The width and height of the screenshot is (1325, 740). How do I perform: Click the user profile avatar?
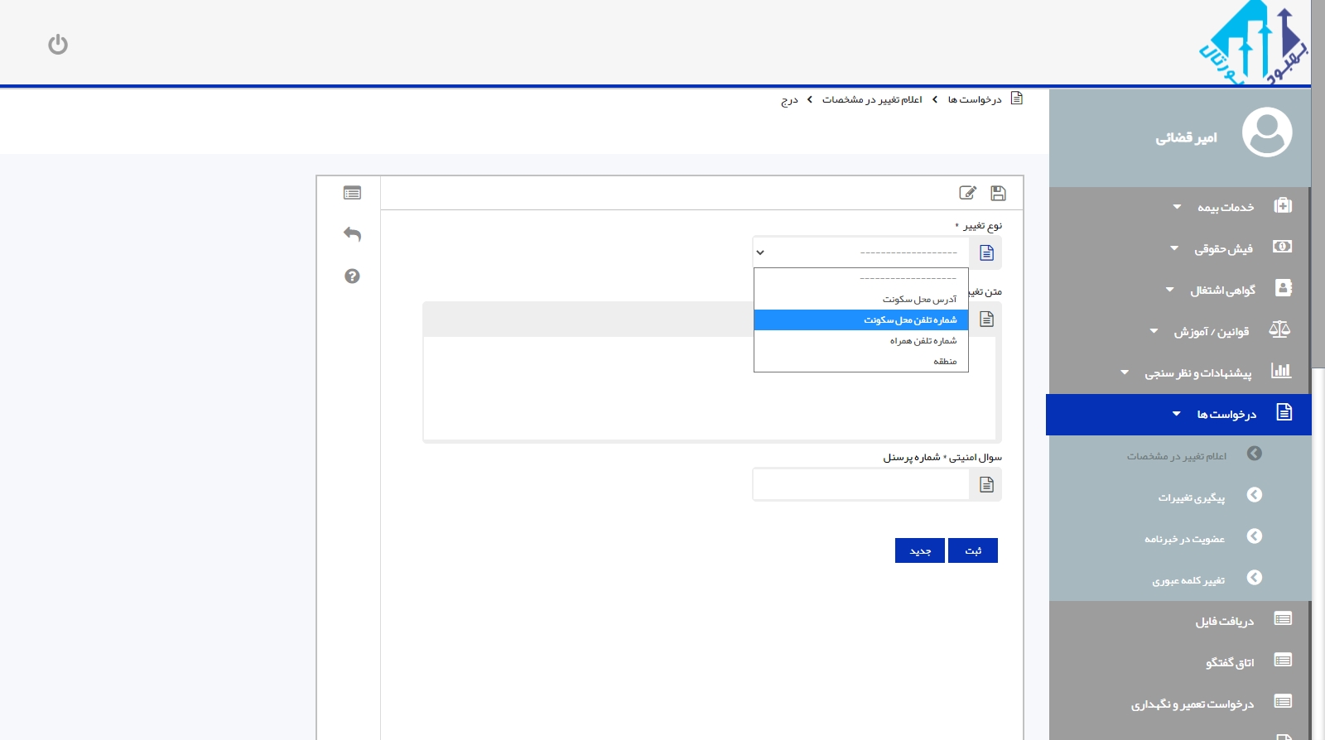tap(1266, 132)
